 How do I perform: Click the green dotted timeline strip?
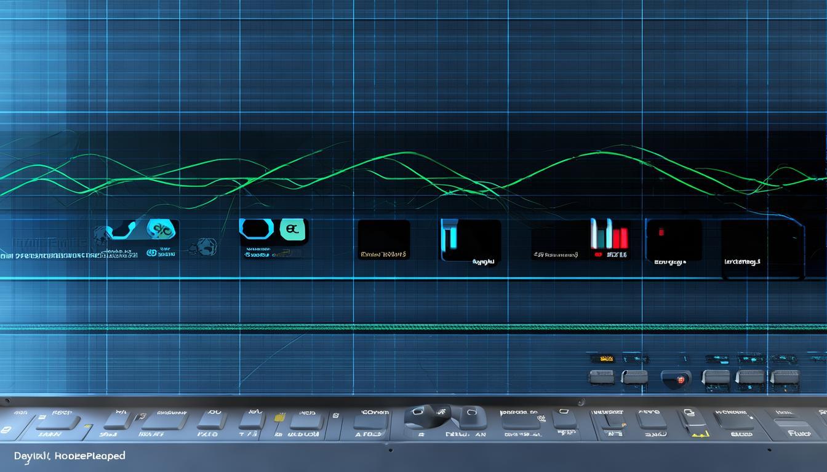[x=413, y=327]
